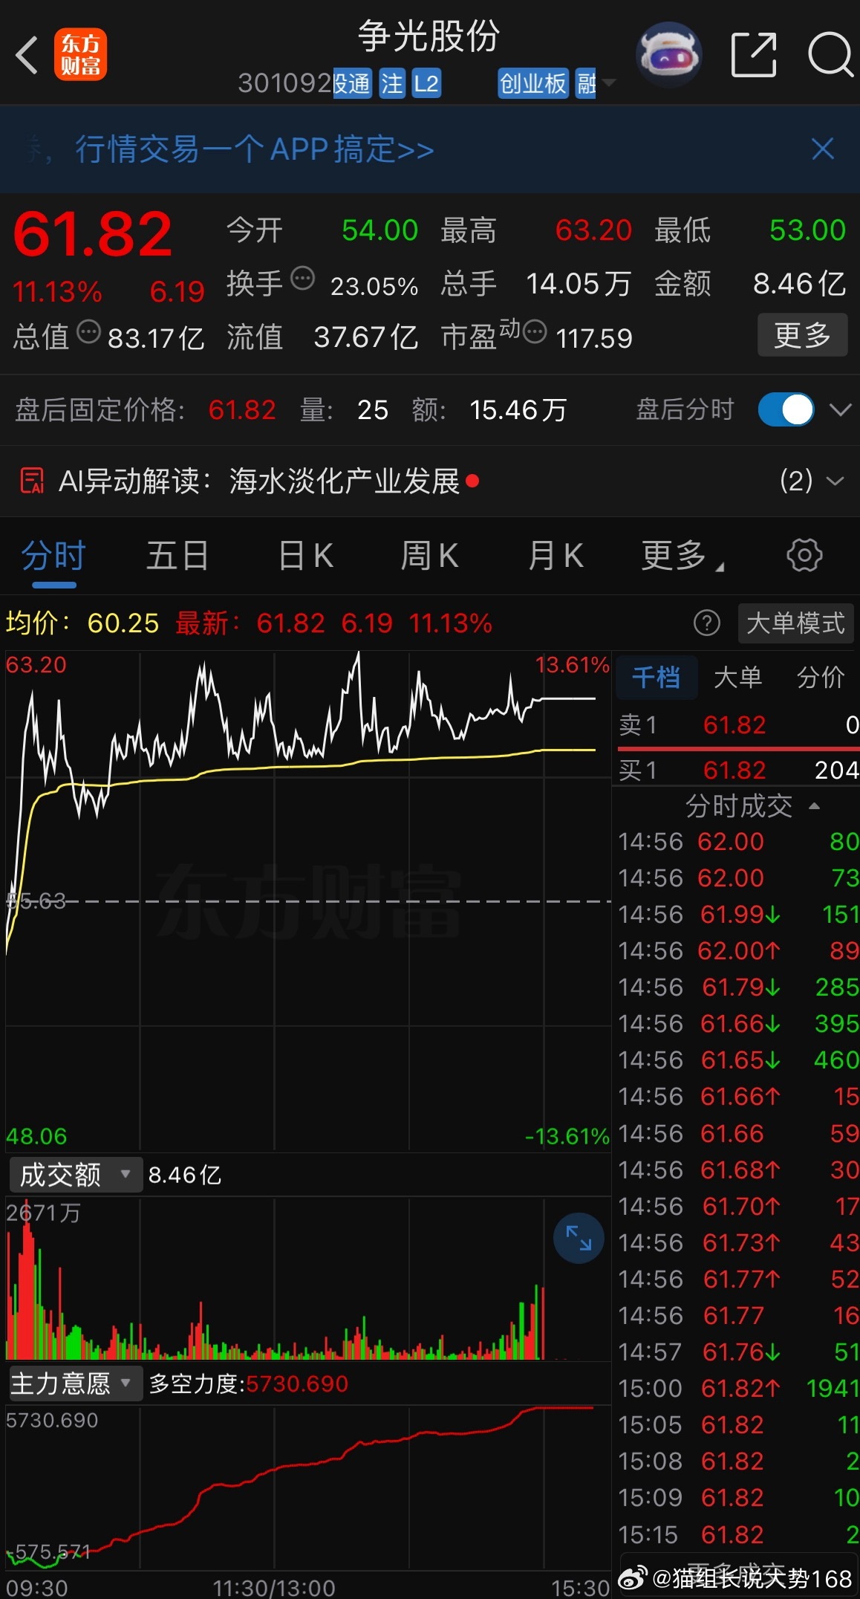Tap the 注 badge
The height and width of the screenshot is (1599, 860).
coord(391,83)
